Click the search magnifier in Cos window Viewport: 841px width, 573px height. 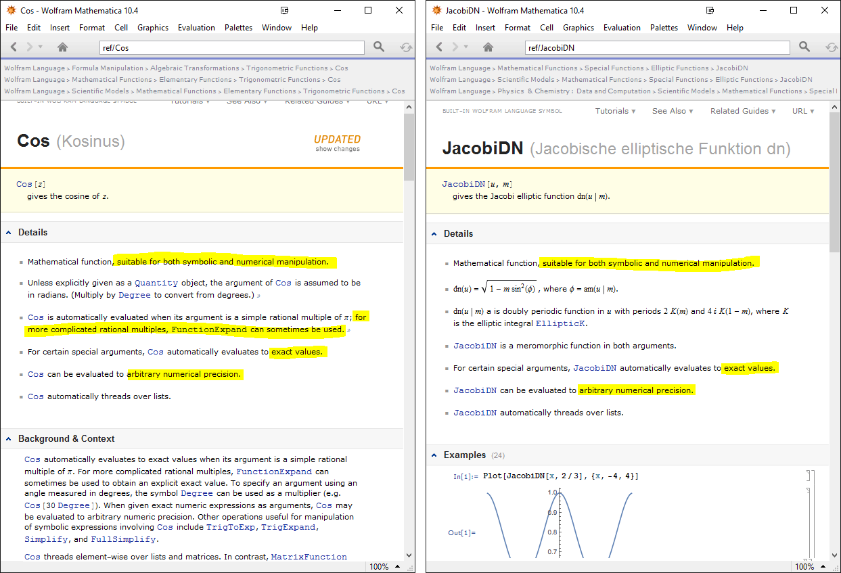pyautogui.click(x=379, y=47)
